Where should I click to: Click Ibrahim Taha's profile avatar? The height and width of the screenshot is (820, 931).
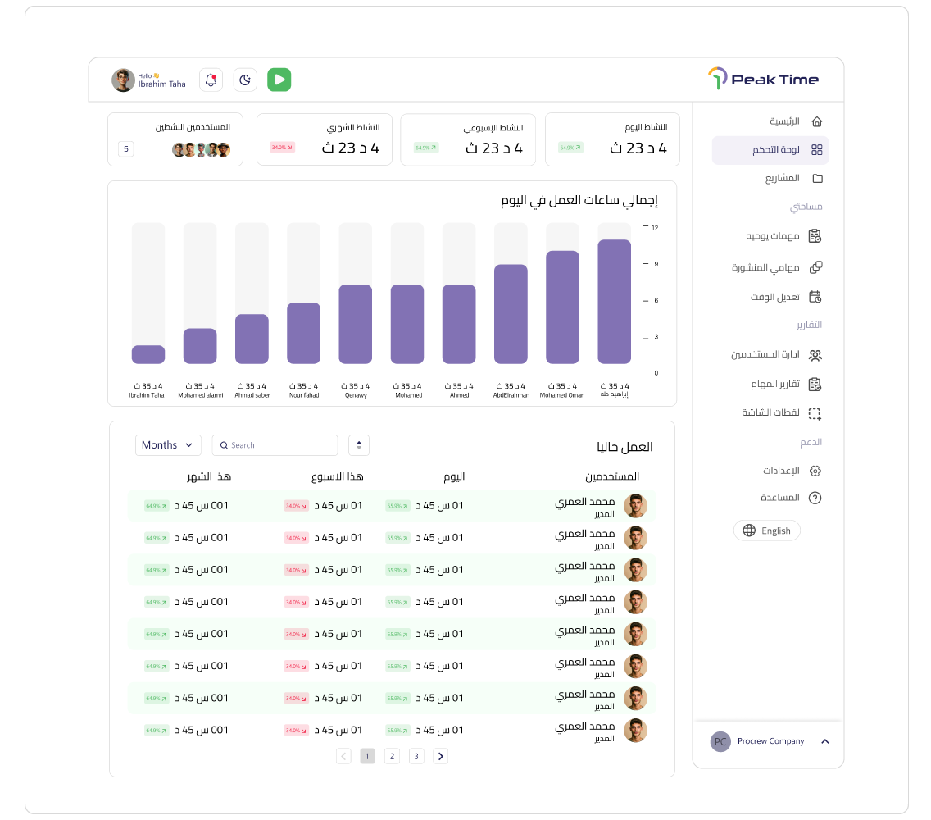(123, 80)
